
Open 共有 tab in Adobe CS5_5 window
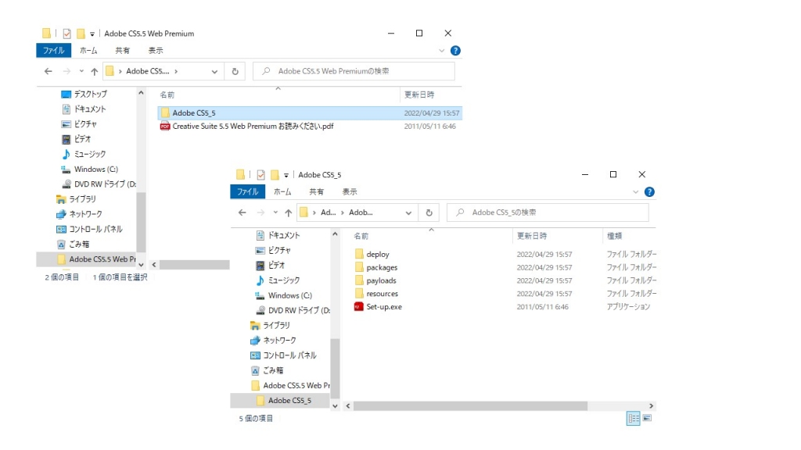317,192
